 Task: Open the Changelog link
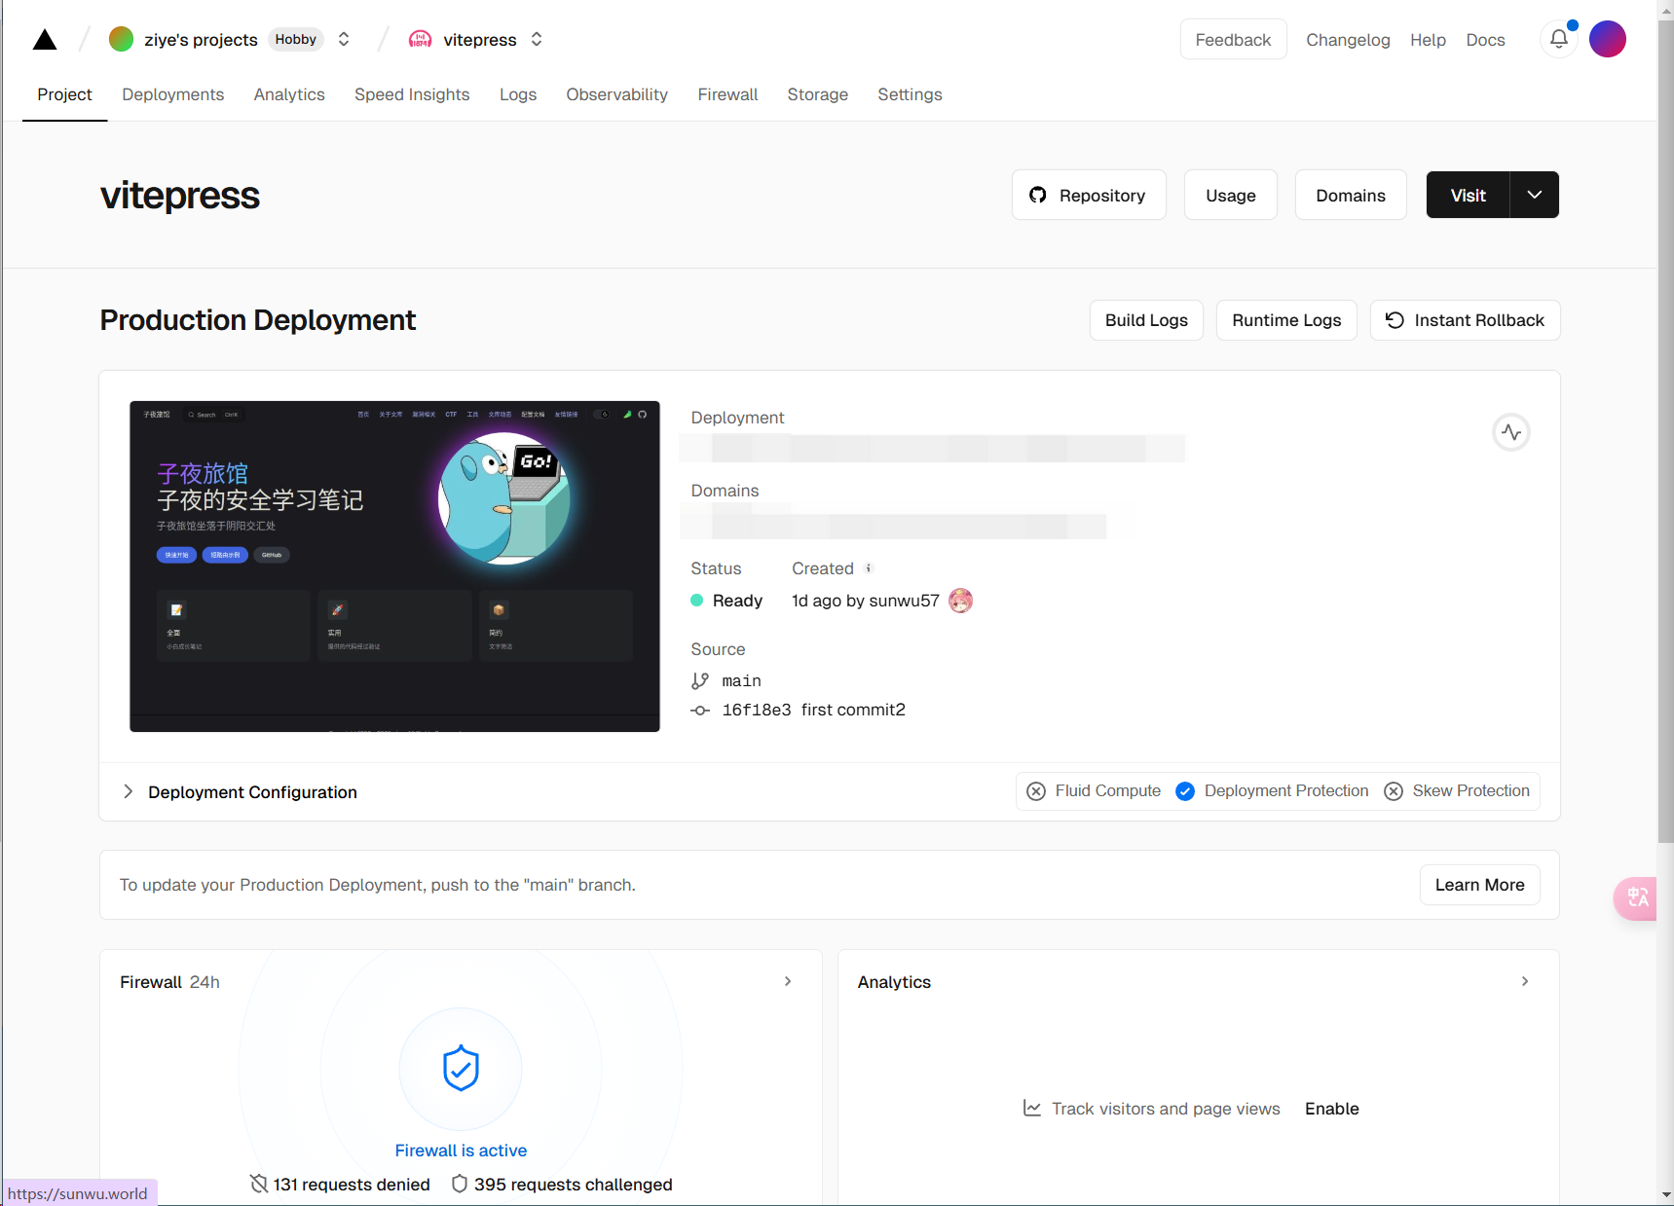tap(1348, 40)
